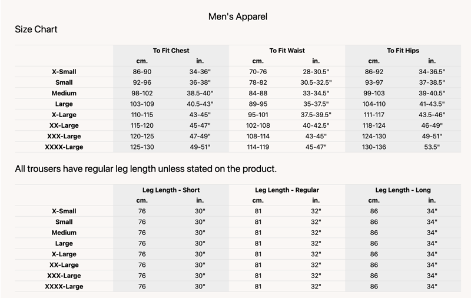Click the Men's Apparel page title
The image size is (471, 298).
[238, 16]
